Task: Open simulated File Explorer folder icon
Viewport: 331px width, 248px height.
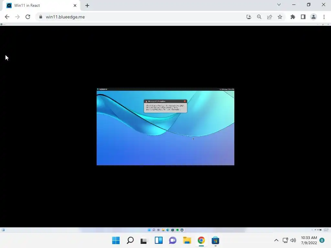Action: point(163,230)
